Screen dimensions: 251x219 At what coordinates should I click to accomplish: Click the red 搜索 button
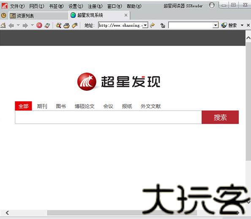(x=220, y=117)
